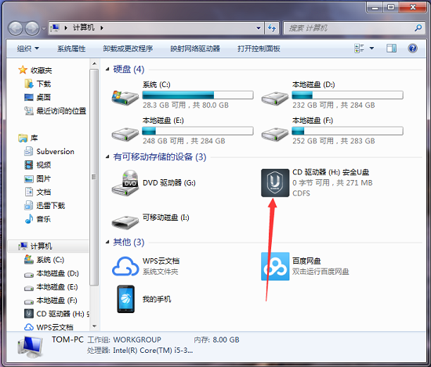Click the help question mark icon
The width and height of the screenshot is (431, 367).
pos(412,49)
